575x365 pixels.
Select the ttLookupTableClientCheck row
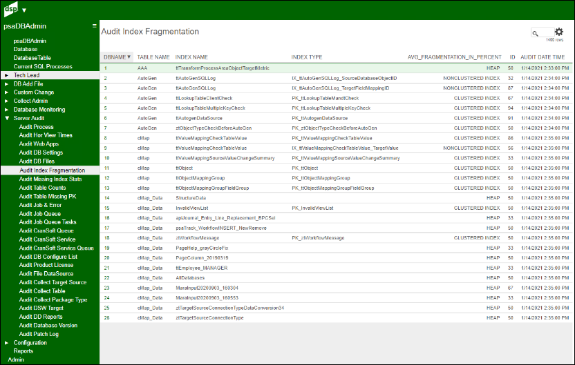tap(336, 98)
